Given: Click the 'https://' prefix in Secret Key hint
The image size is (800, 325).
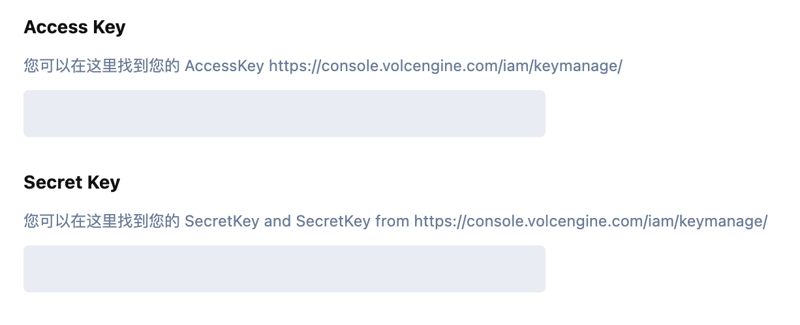Looking at the screenshot, I should [437, 221].
